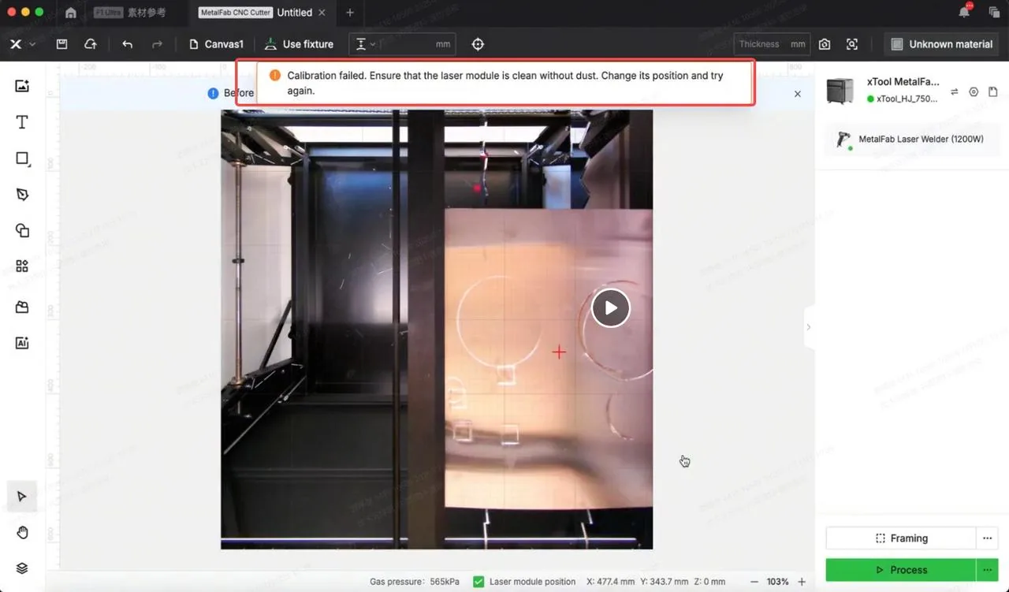Viewport: 1009px width, 592px height.
Task: Click the switch device arrows icon
Action: point(954,92)
